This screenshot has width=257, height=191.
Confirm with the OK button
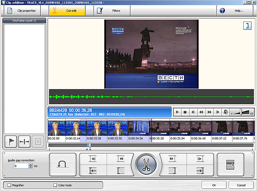tap(214, 185)
